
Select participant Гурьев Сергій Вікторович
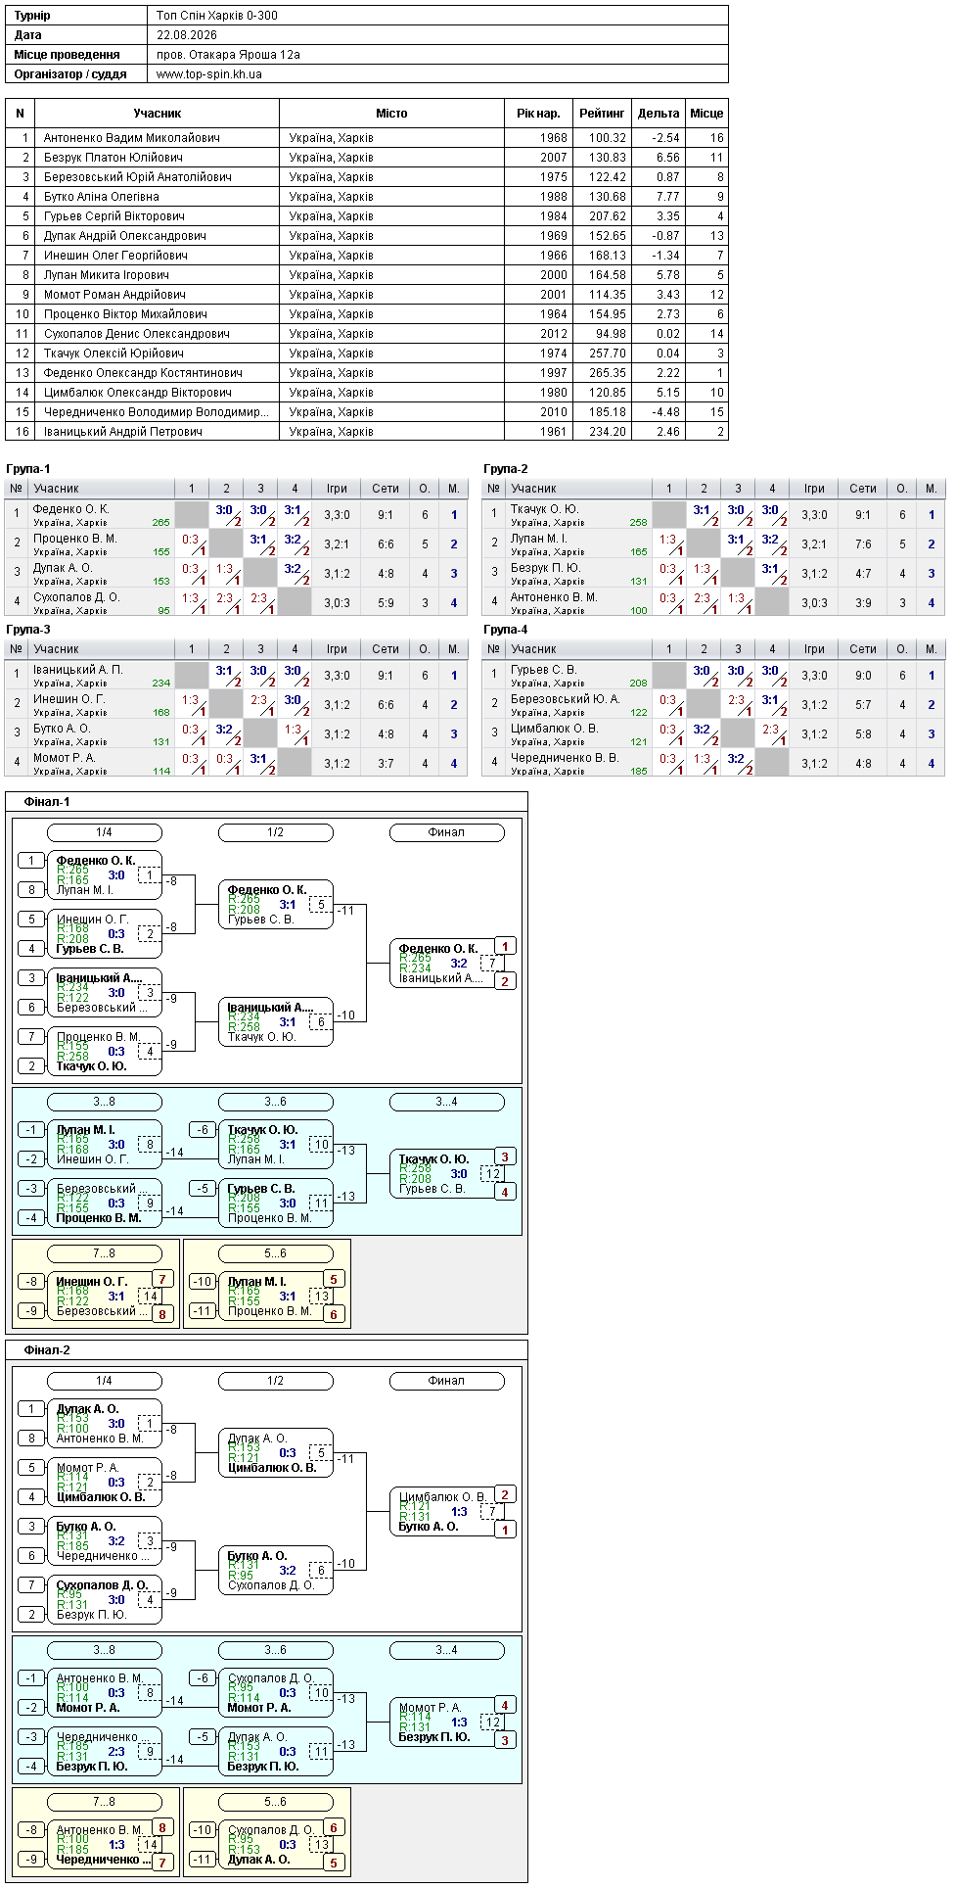click(114, 216)
